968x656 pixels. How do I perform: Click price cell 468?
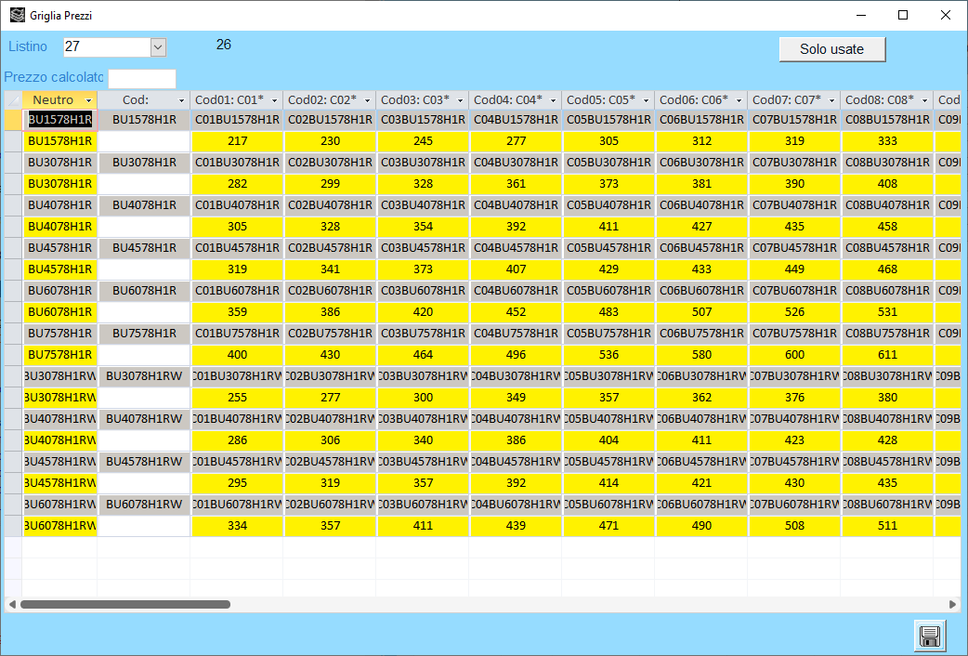[887, 269]
